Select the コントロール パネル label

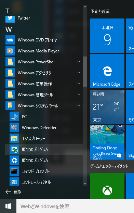[x=36, y=182]
